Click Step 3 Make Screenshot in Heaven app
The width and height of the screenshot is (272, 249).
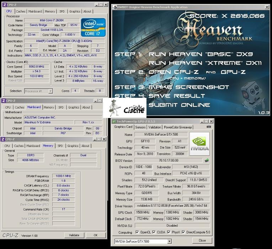pos(172,87)
